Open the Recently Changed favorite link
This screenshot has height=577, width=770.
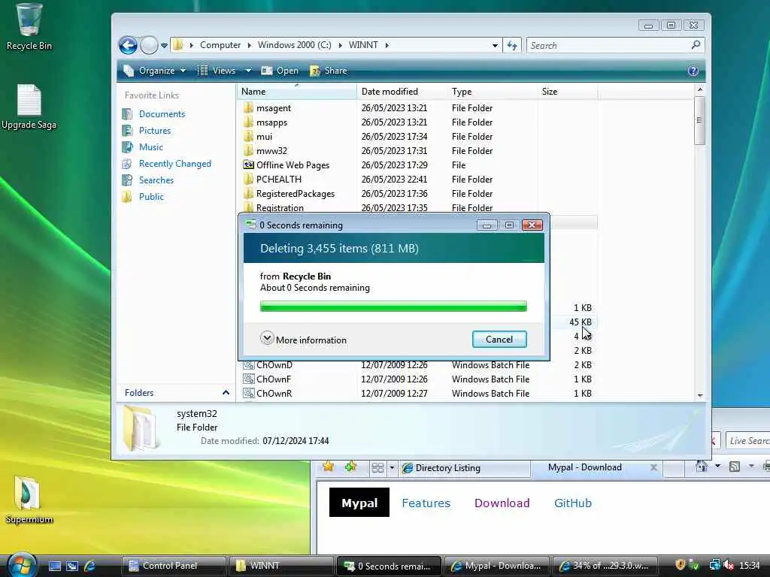point(174,164)
